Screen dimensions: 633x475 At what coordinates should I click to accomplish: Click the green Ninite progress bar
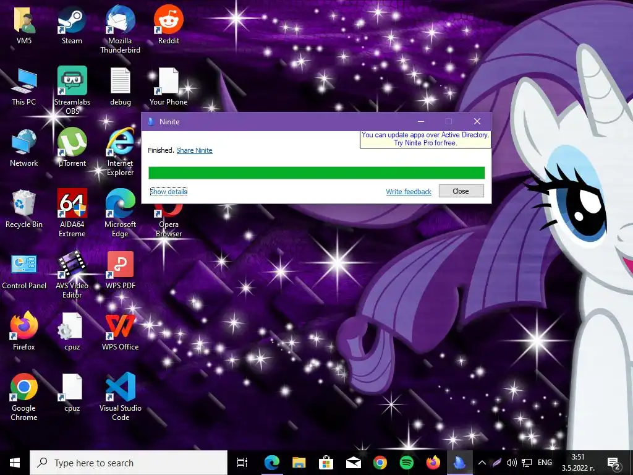[316, 173]
